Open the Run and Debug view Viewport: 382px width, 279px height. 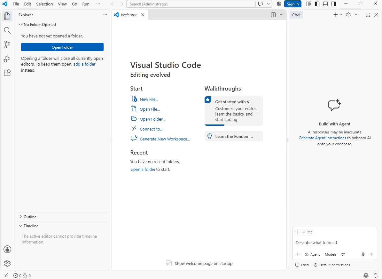7,59
